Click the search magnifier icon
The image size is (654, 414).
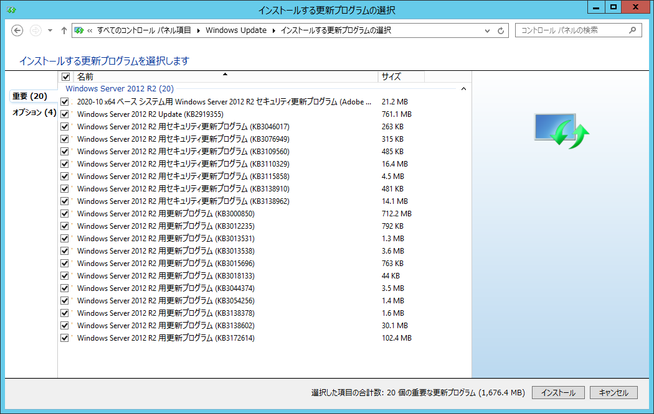(x=633, y=30)
